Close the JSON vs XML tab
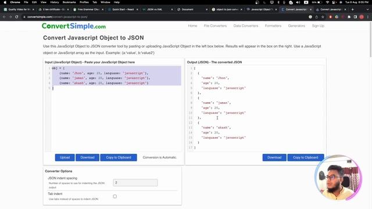This screenshot has width=372, height=209. pos(172,9)
